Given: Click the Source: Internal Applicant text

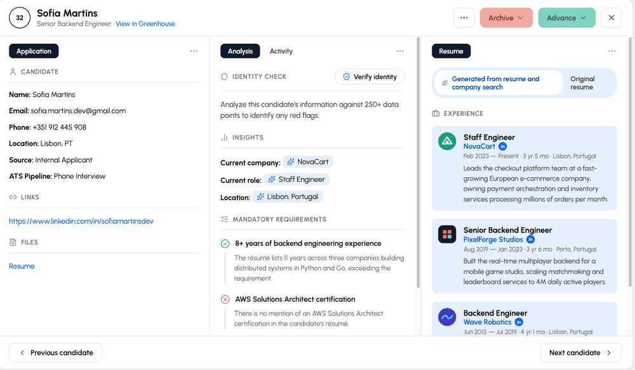Looking at the screenshot, I should (51, 160).
